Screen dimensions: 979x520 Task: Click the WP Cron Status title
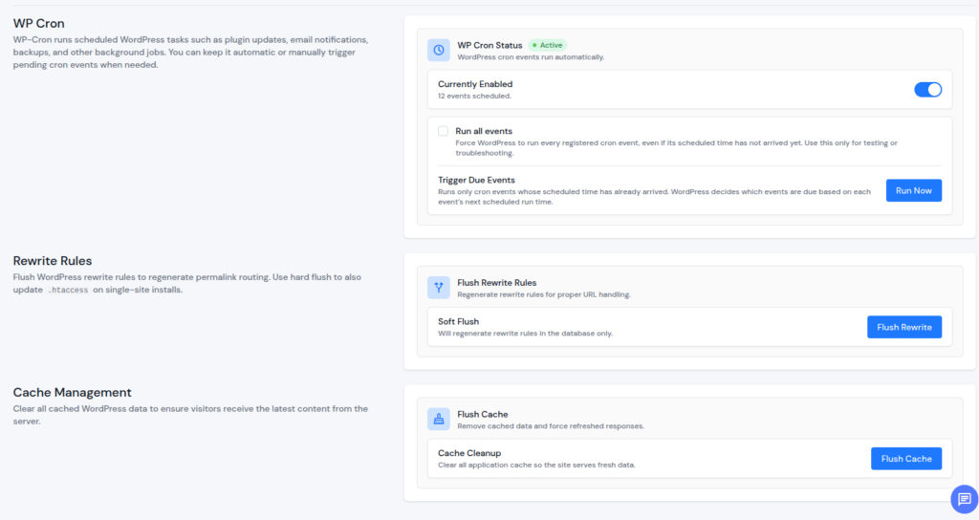[x=489, y=45]
